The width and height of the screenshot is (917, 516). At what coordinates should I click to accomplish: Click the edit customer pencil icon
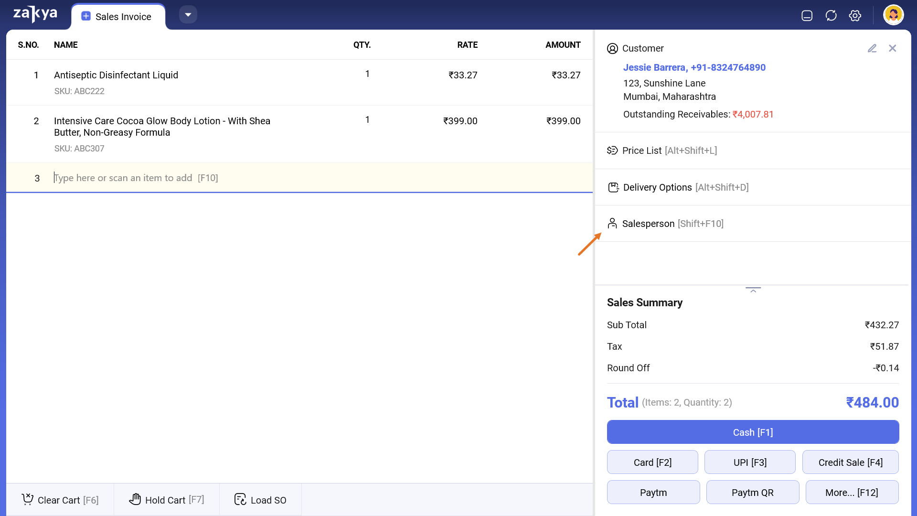click(872, 48)
